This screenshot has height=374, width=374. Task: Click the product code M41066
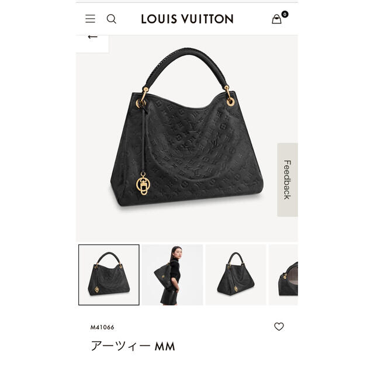[102, 327]
